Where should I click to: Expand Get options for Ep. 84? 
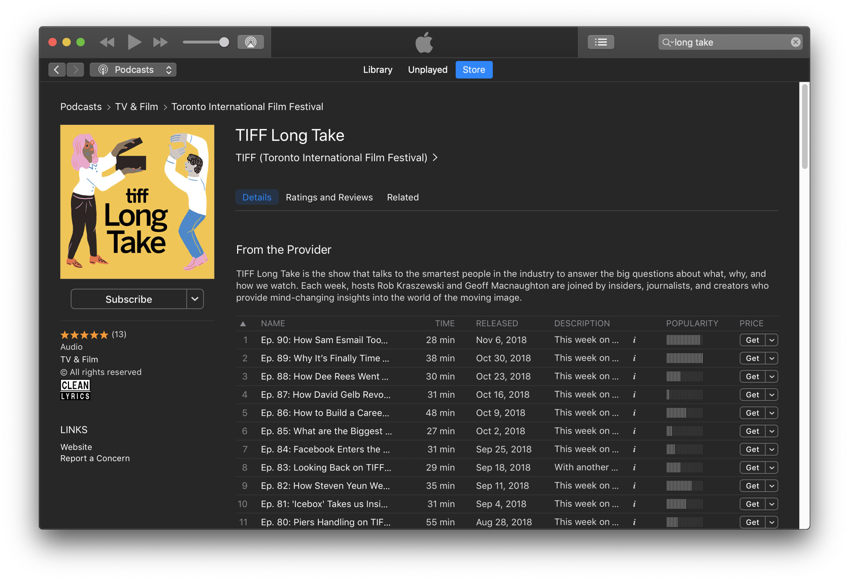772,449
